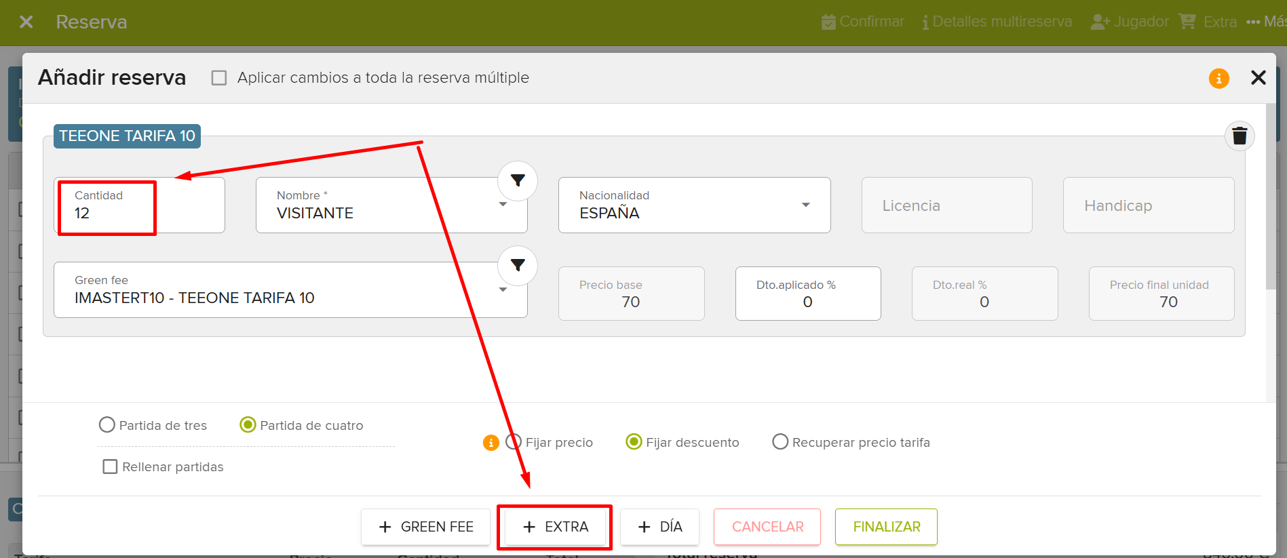
Task: Select the Fijar precio radio button
Action: (x=514, y=442)
